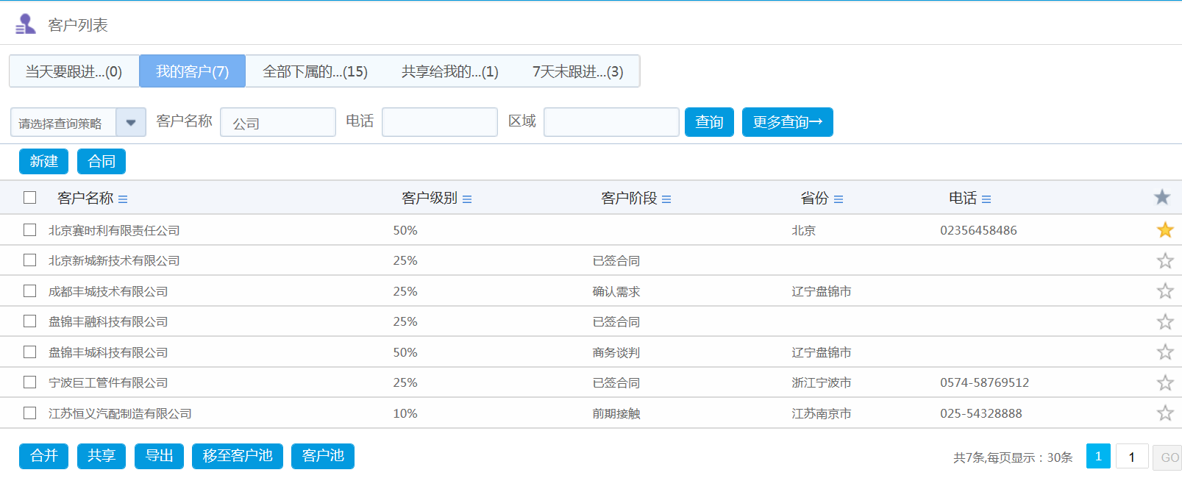
Task: Click the 共享 share button
Action: tap(102, 456)
